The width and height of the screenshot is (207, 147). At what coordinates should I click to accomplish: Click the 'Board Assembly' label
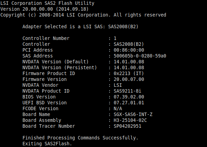click(x=42, y=120)
